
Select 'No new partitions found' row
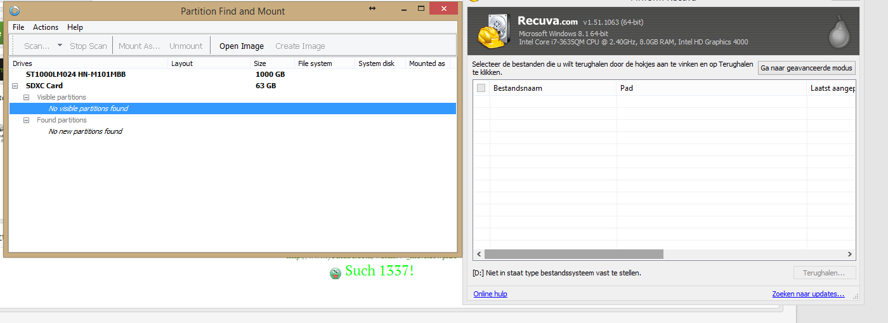pyautogui.click(x=85, y=131)
